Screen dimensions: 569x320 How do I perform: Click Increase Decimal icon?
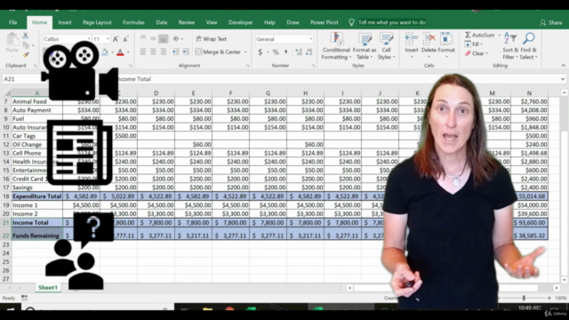(299, 52)
